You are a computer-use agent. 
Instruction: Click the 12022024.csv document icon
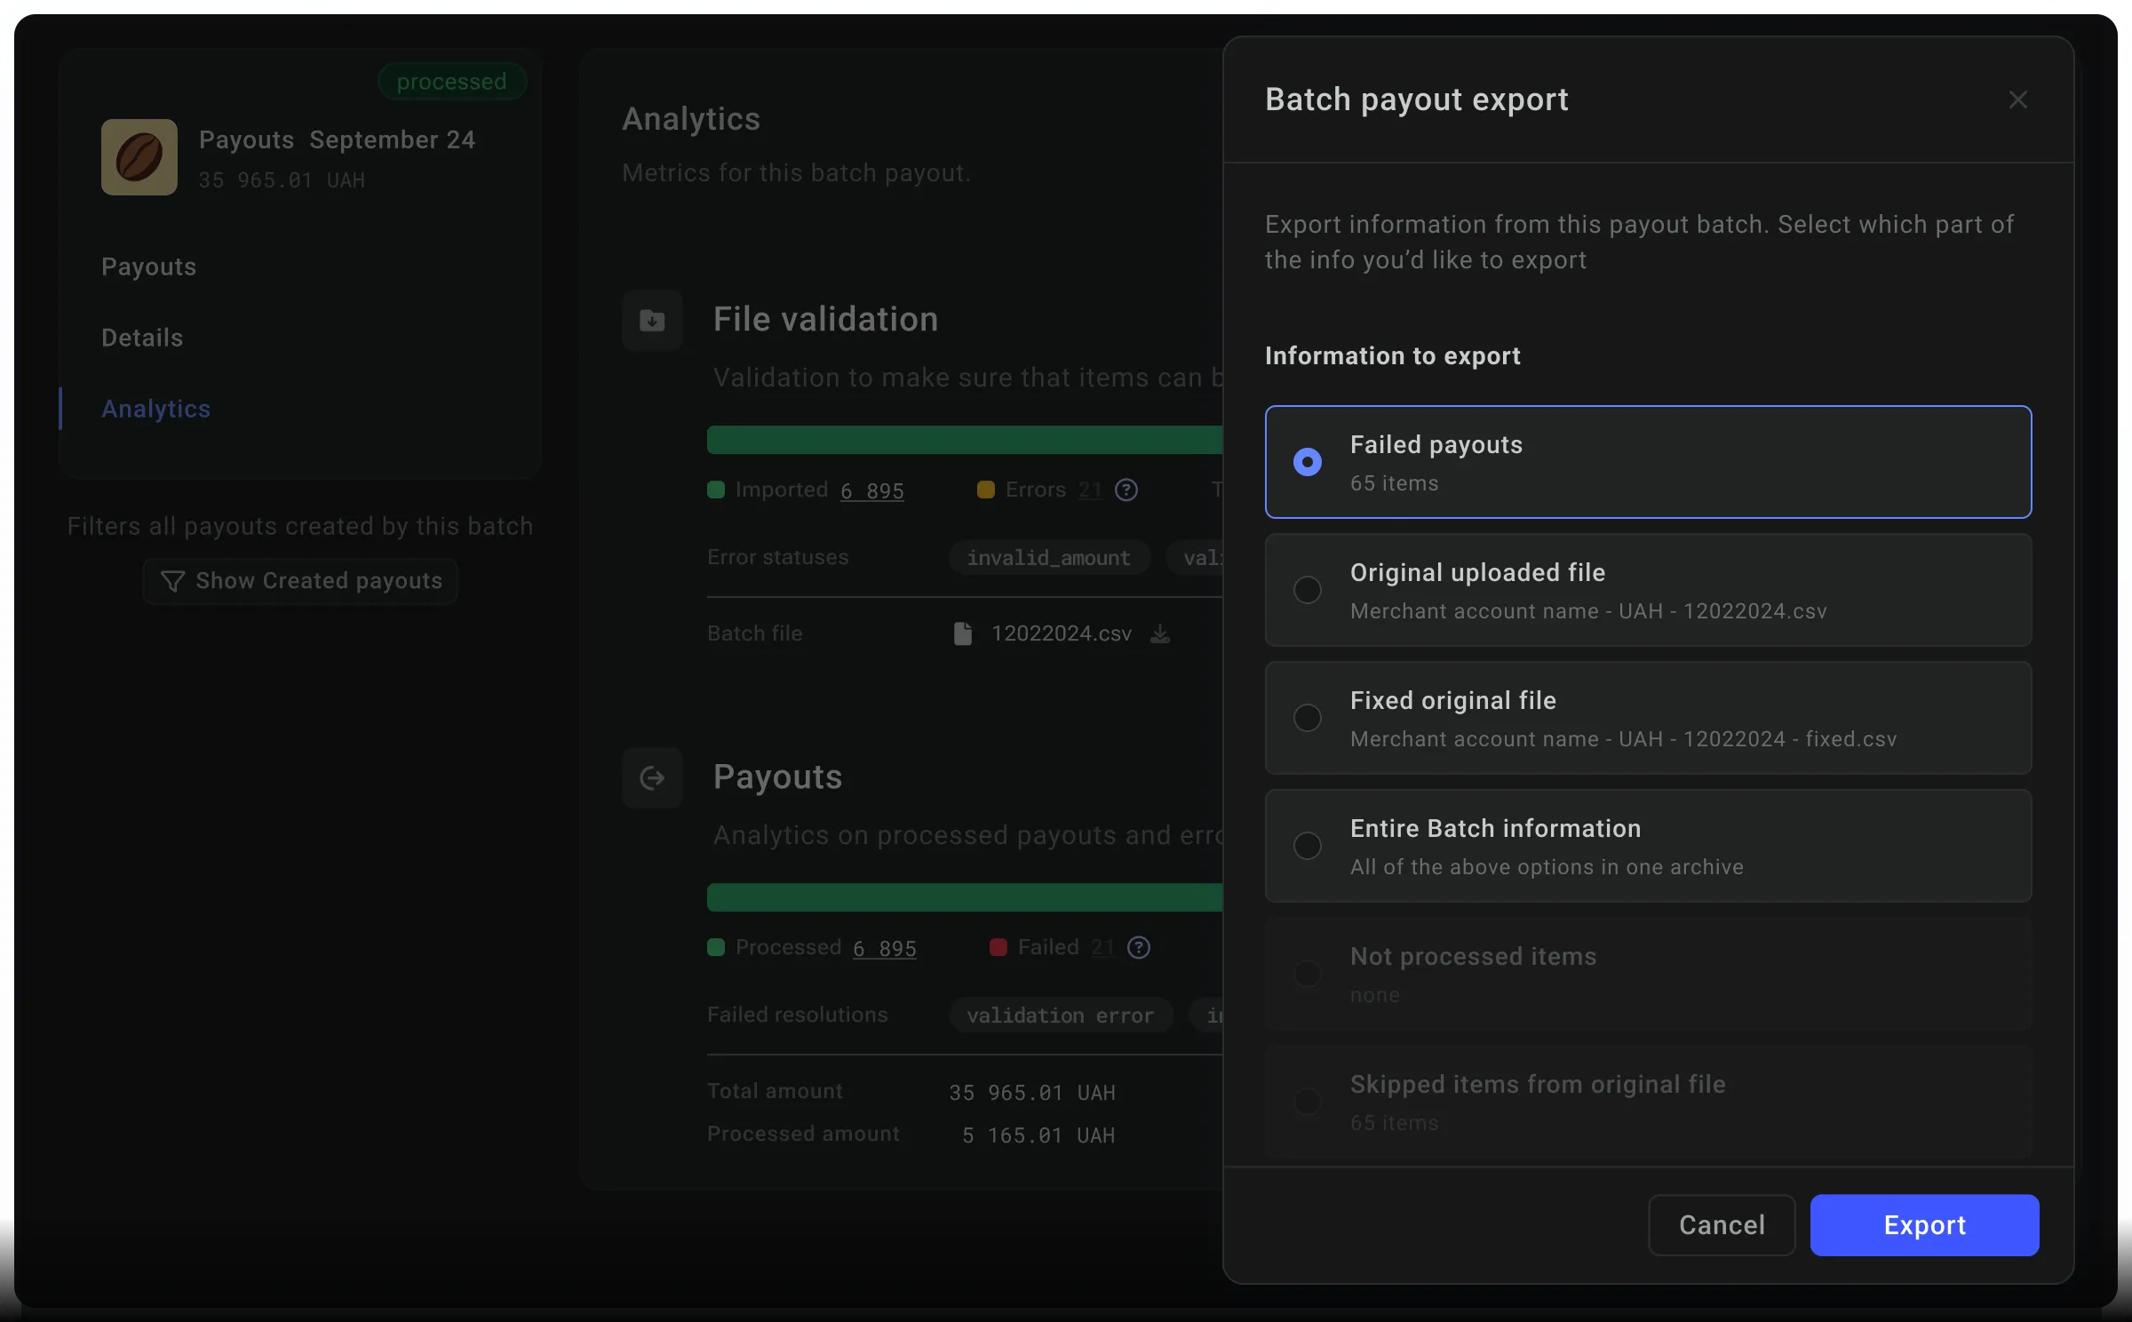(962, 633)
